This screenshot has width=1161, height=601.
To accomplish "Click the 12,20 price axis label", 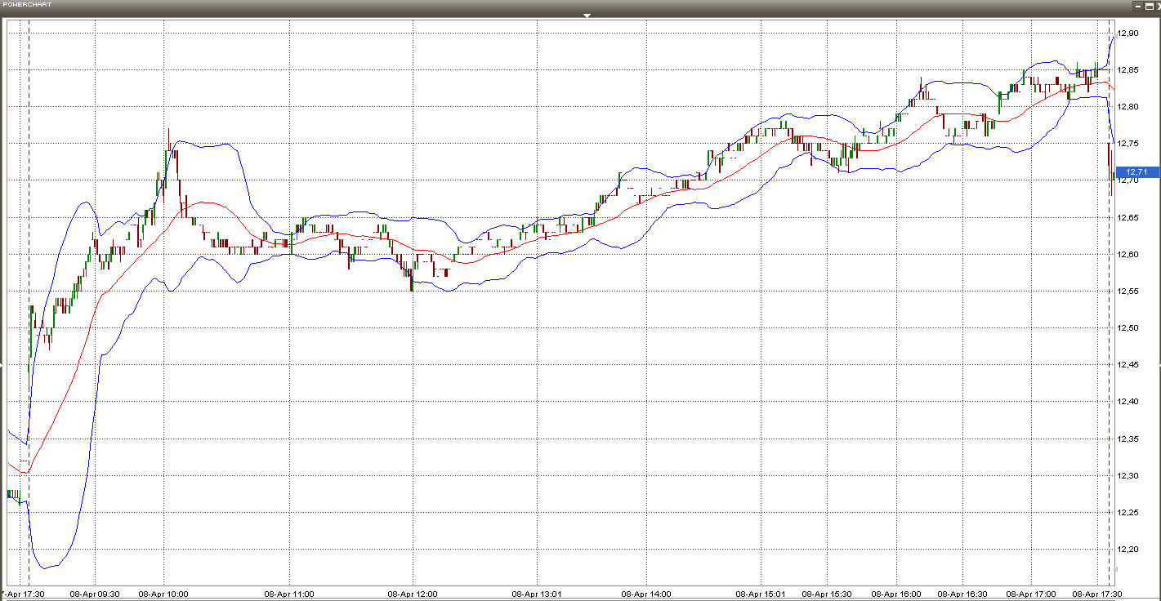I will [x=1129, y=550].
